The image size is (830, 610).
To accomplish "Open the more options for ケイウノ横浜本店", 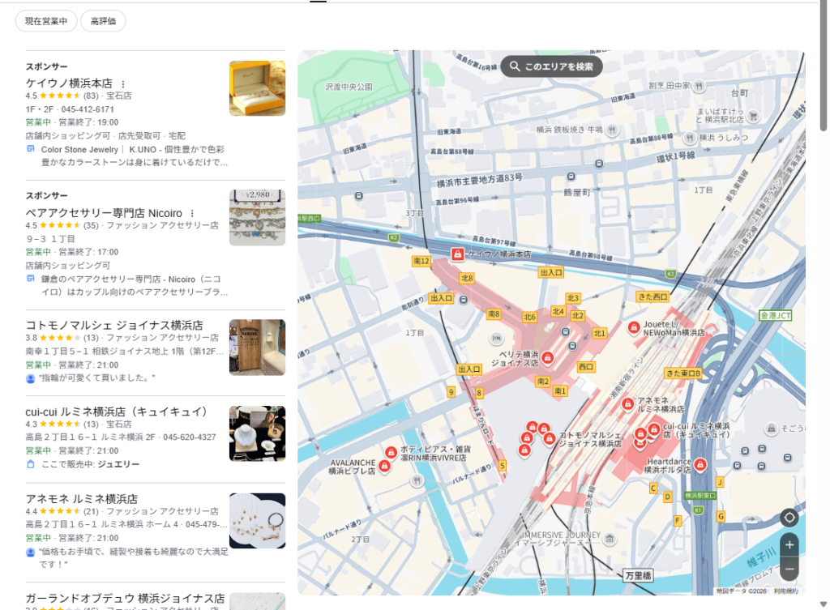I will tap(123, 84).
